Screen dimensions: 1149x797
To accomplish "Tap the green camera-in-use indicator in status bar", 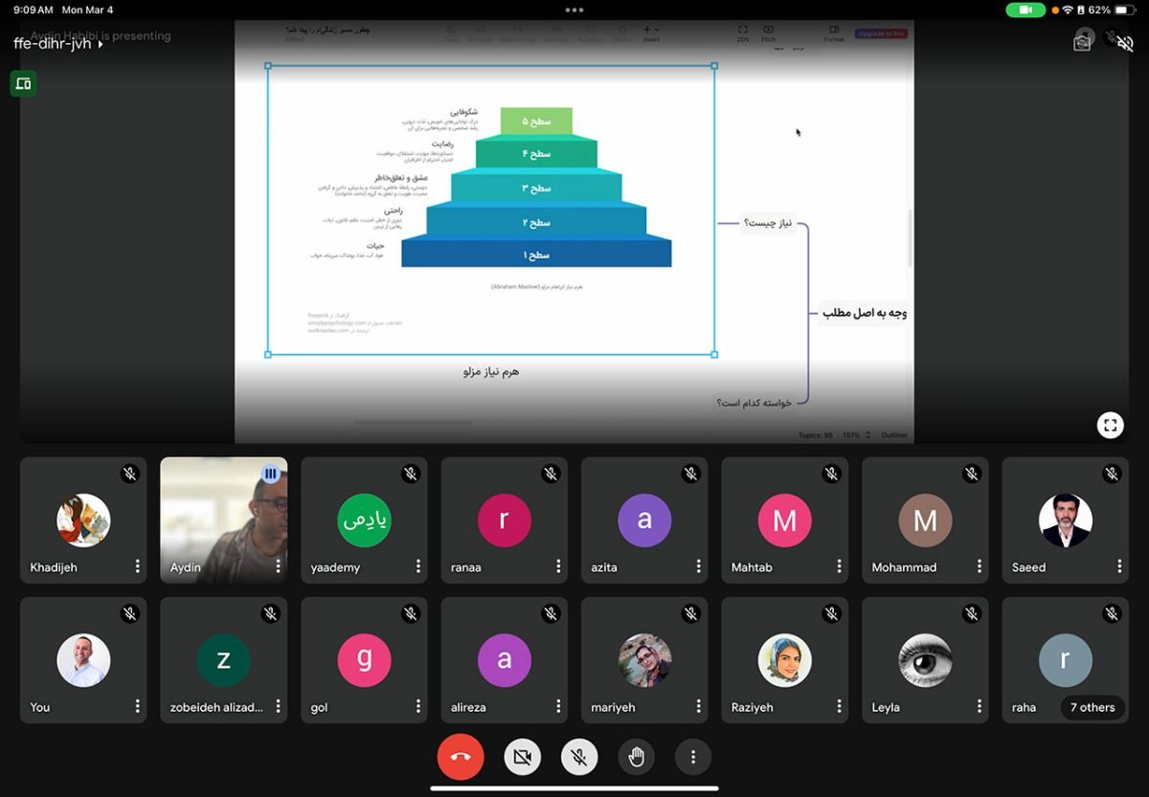I will pos(1025,10).
